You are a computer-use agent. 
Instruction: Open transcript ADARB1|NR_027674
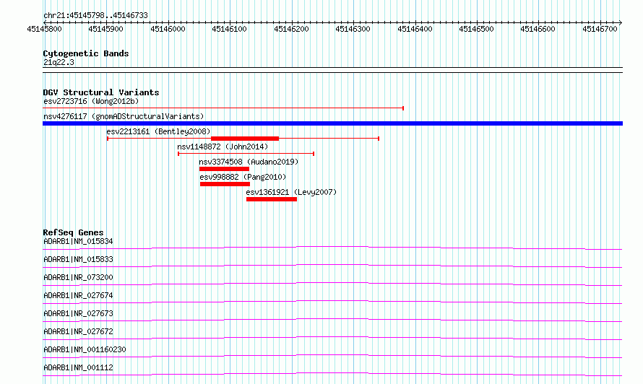pos(78,295)
